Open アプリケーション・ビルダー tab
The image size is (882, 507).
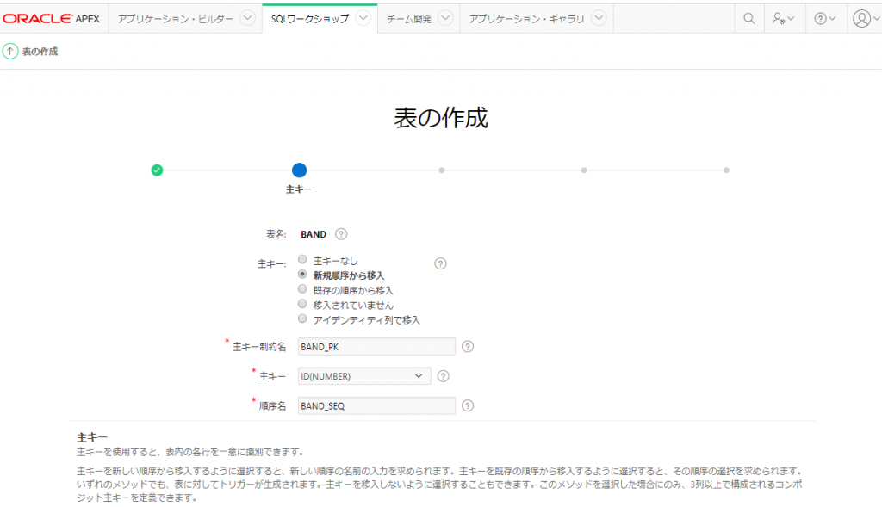tap(176, 19)
